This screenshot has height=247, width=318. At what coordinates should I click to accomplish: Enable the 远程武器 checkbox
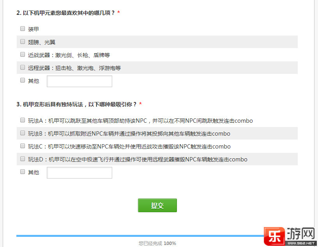[23, 67]
